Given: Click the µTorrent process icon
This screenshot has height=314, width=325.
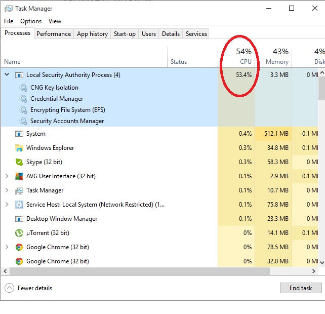Looking at the screenshot, I should coord(19,233).
